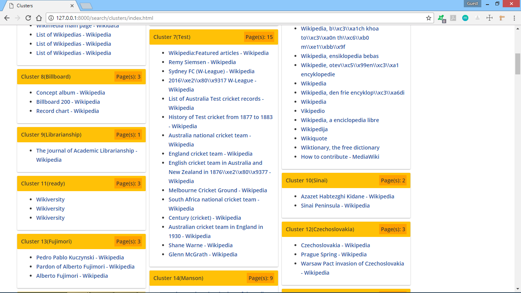Image resolution: width=521 pixels, height=293 pixels.
Task: Open a new browser tab
Action: coord(86,6)
